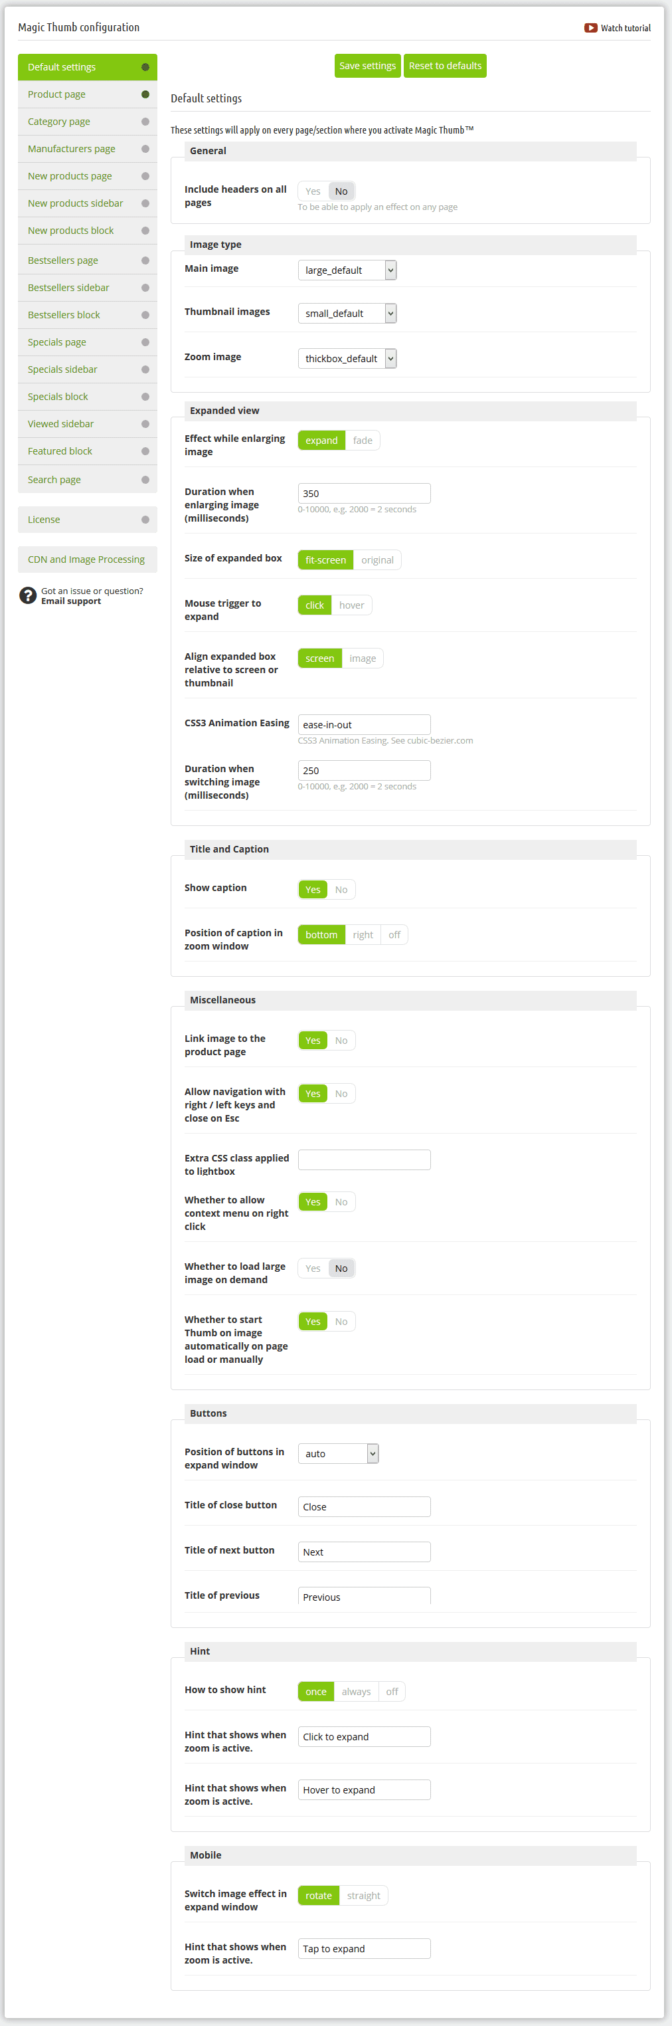This screenshot has height=2026, width=672.
Task: Set Show caption to No
Action: (x=341, y=890)
